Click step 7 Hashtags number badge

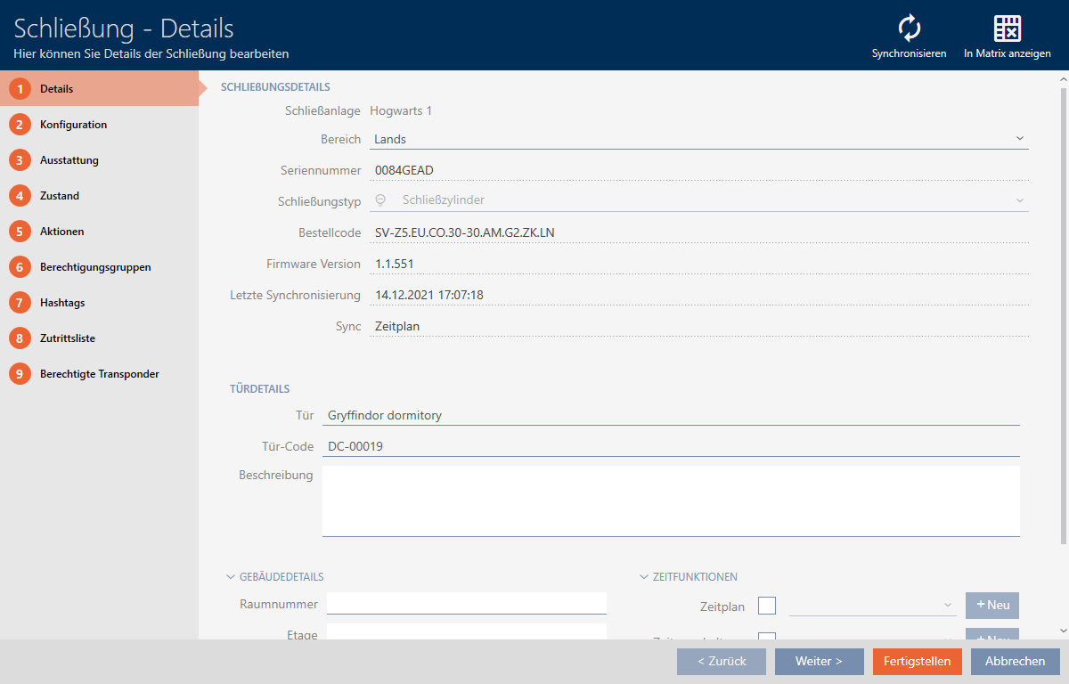[x=20, y=303]
